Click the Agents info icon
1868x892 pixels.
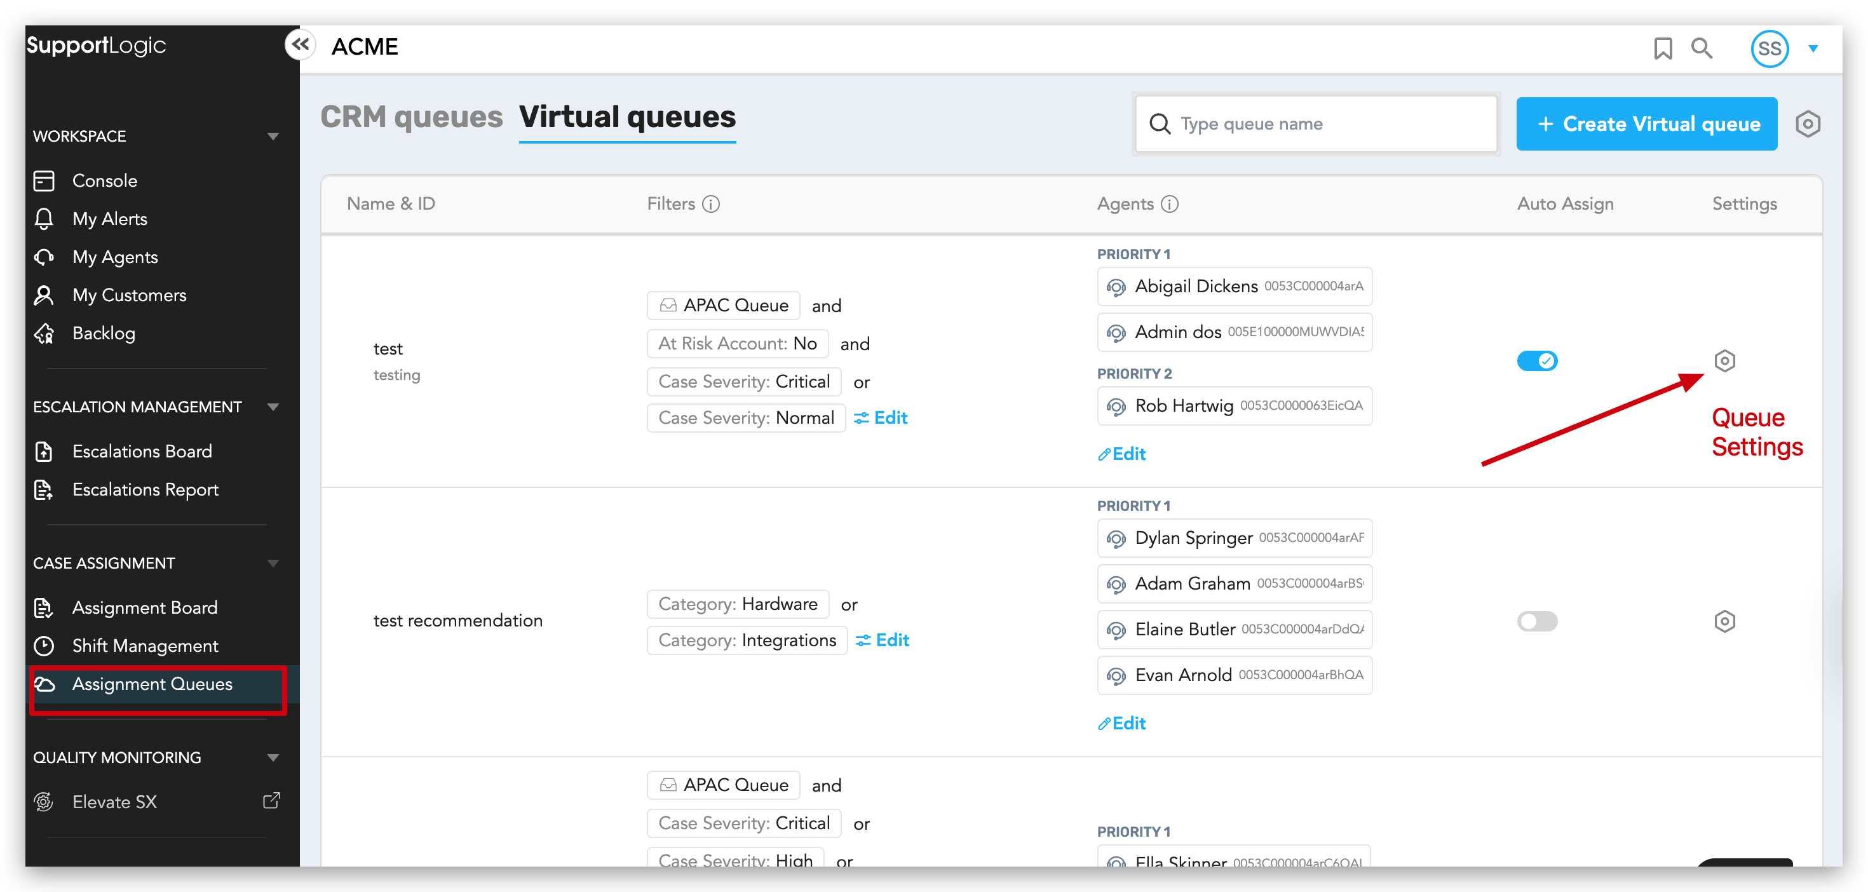tap(1169, 204)
